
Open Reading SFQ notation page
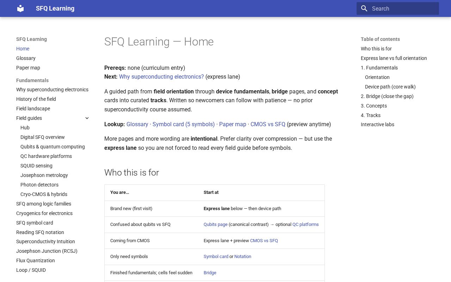pyautogui.click(x=40, y=232)
